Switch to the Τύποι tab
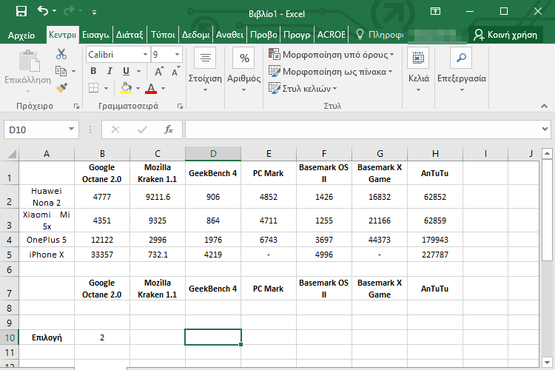Image resolution: width=555 pixels, height=370 pixels. point(163,35)
